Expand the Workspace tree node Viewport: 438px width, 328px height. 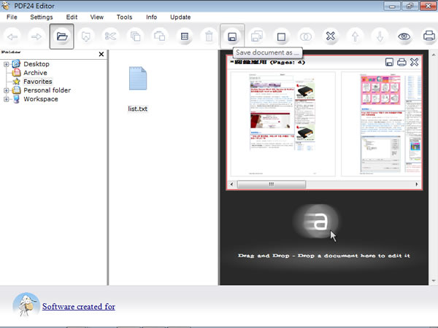point(7,99)
